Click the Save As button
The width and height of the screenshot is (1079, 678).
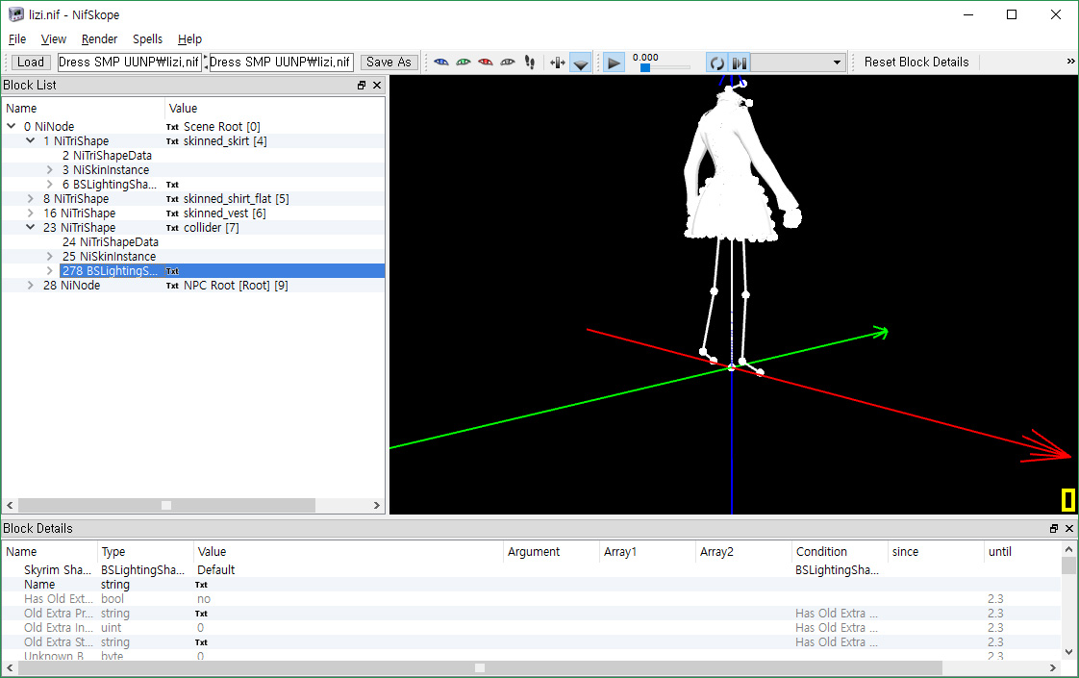coord(389,62)
